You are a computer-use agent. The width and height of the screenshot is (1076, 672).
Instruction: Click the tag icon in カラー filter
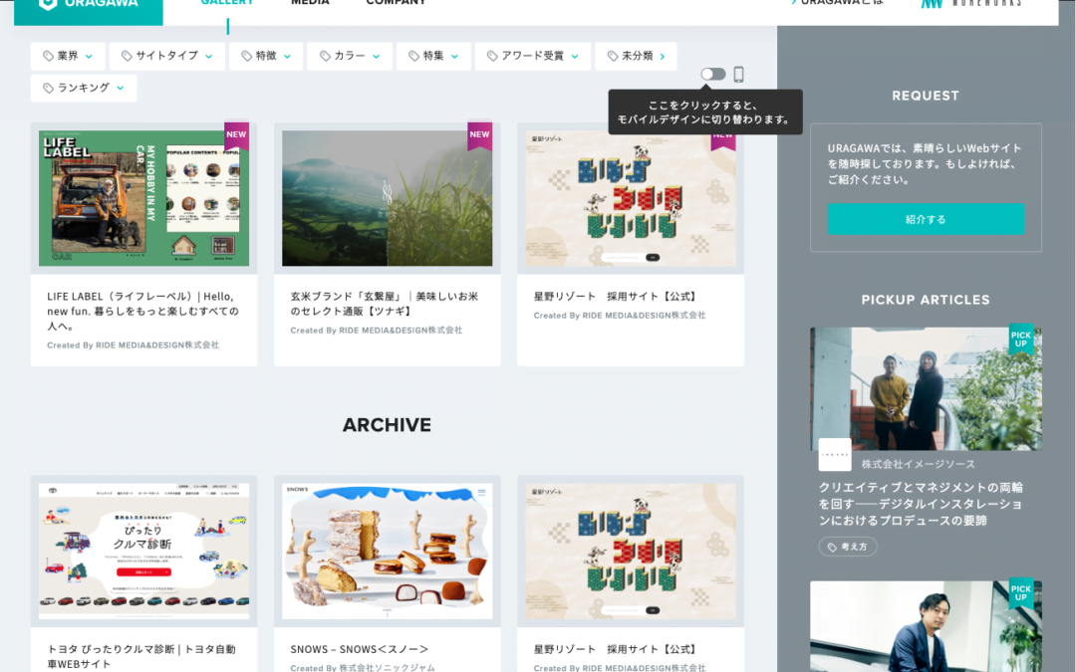325,56
